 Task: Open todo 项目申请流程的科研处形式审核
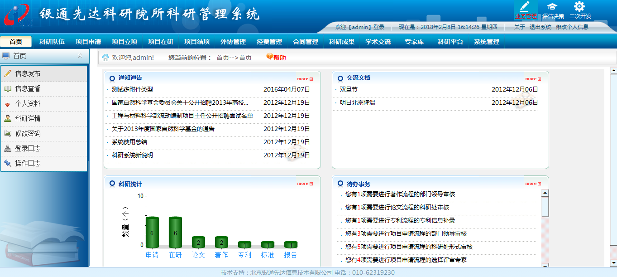point(409,247)
